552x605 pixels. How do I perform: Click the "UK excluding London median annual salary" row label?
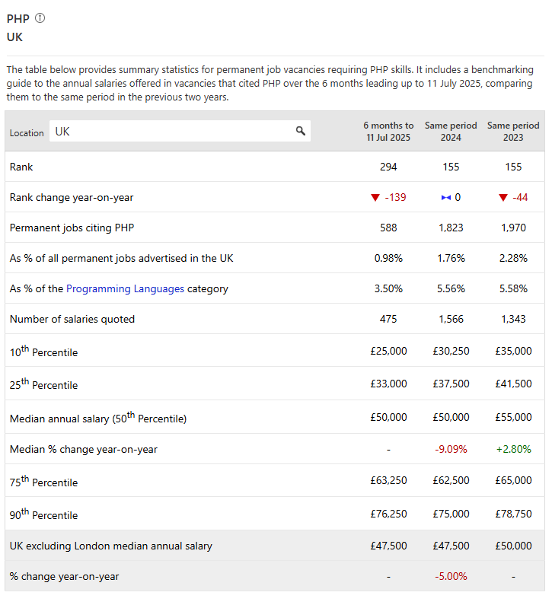pyautogui.click(x=111, y=546)
